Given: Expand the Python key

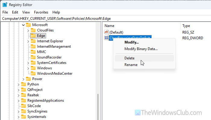Looking at the screenshot, I should pos(18,85).
